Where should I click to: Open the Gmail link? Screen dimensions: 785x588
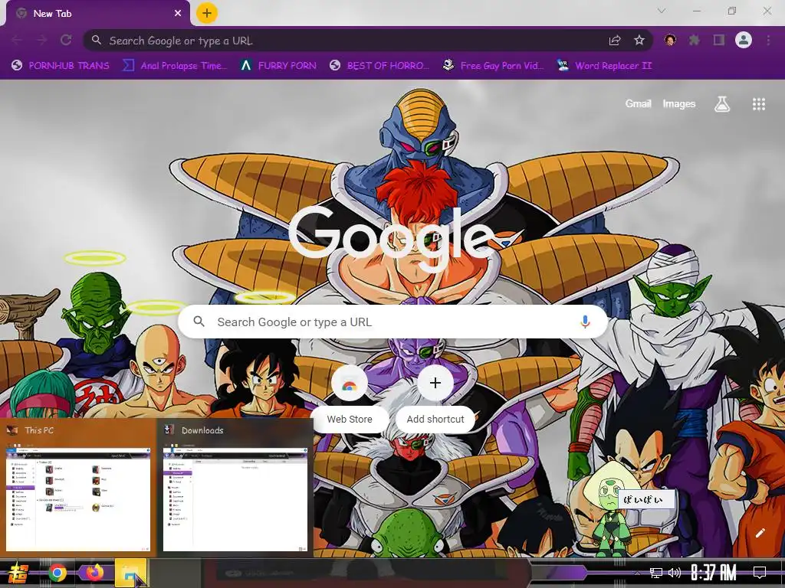pyautogui.click(x=638, y=103)
